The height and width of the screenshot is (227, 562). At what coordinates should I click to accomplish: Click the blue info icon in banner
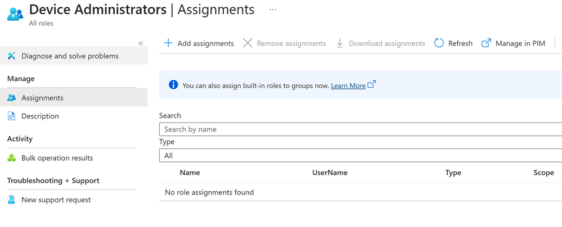pyautogui.click(x=173, y=85)
